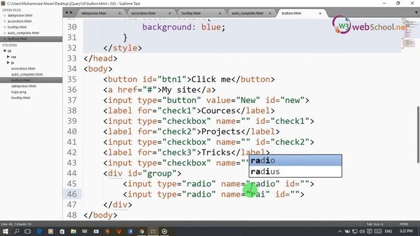The width and height of the screenshot is (420, 236).
Task: Open taskbar Search magnifier
Action: tap(16, 231)
